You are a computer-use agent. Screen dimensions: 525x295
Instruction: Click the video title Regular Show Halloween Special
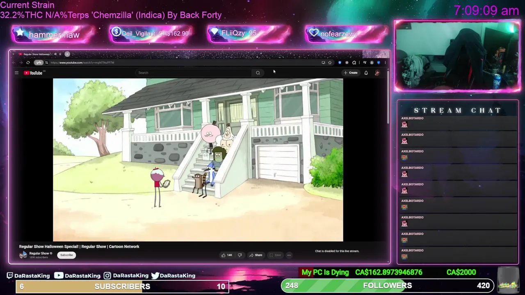[x=79, y=247]
